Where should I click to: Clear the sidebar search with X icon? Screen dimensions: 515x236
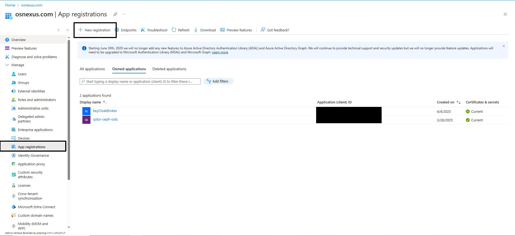[59, 30]
